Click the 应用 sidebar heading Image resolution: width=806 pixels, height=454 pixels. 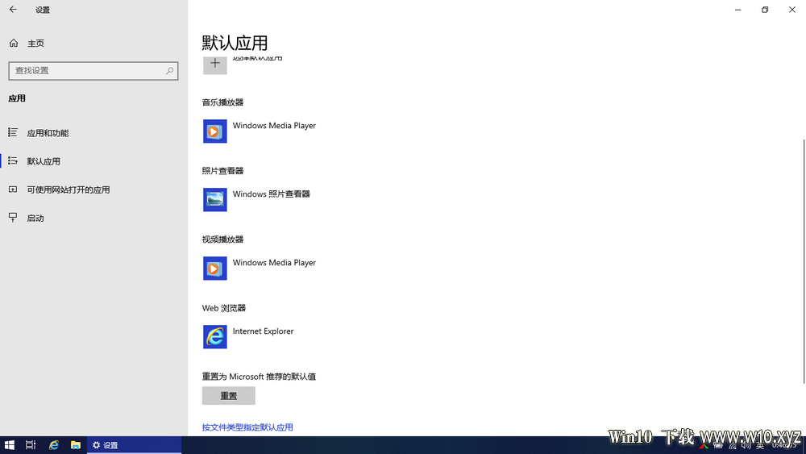[x=17, y=98]
